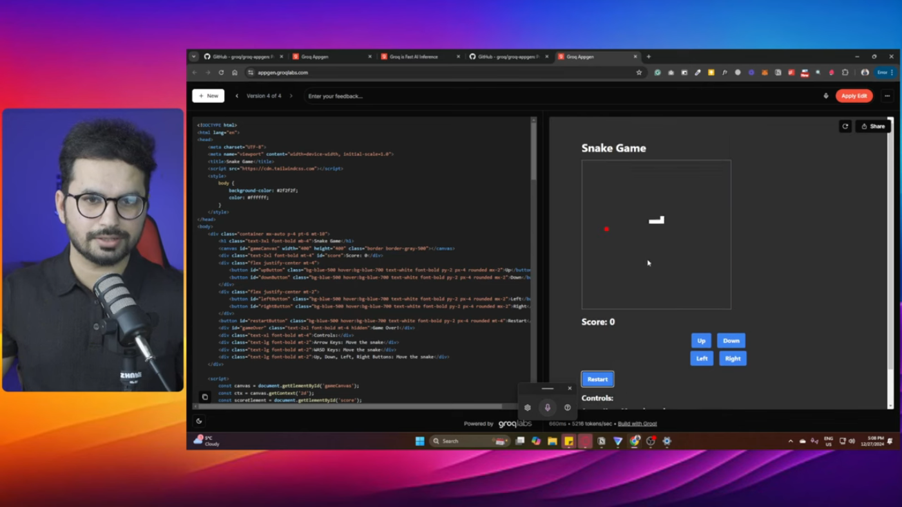The image size is (902, 507).
Task: Open the weather widget showing Cloudy
Action: coord(207,441)
